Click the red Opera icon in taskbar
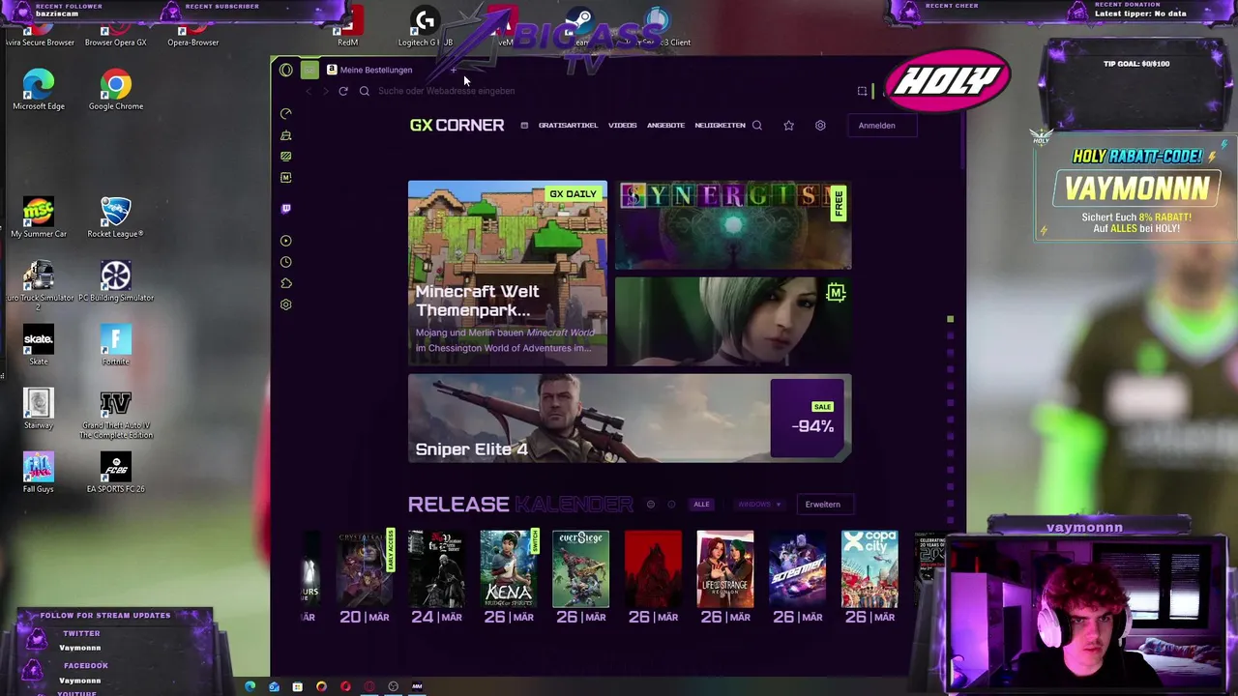Image resolution: width=1238 pixels, height=696 pixels. coord(345,686)
